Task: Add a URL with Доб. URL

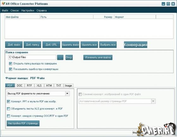Action: [51, 45]
